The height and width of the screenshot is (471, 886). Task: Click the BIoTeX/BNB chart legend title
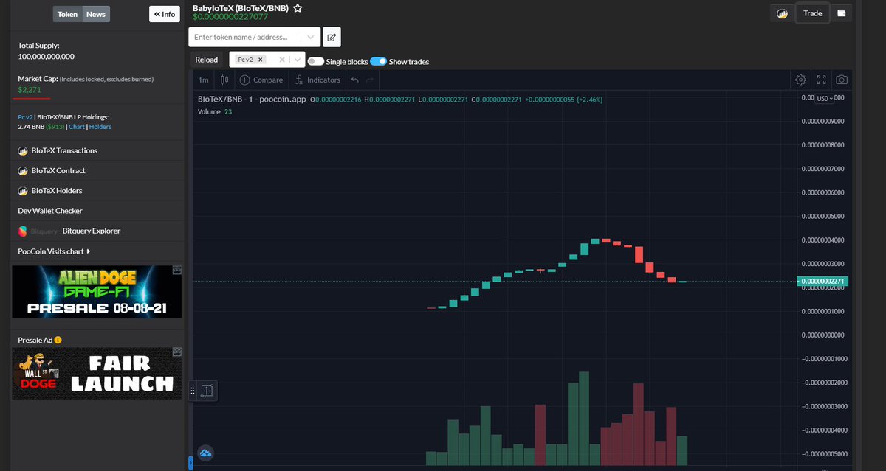click(252, 99)
